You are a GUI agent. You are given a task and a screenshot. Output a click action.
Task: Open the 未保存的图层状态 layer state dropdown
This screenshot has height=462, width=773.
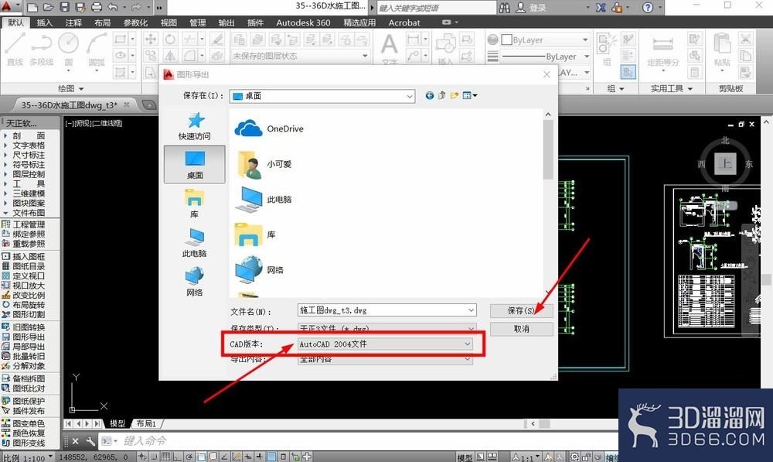[x=300, y=56]
